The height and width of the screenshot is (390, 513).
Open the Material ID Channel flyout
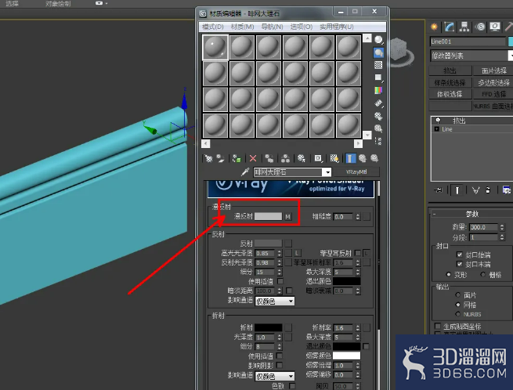pos(318,159)
